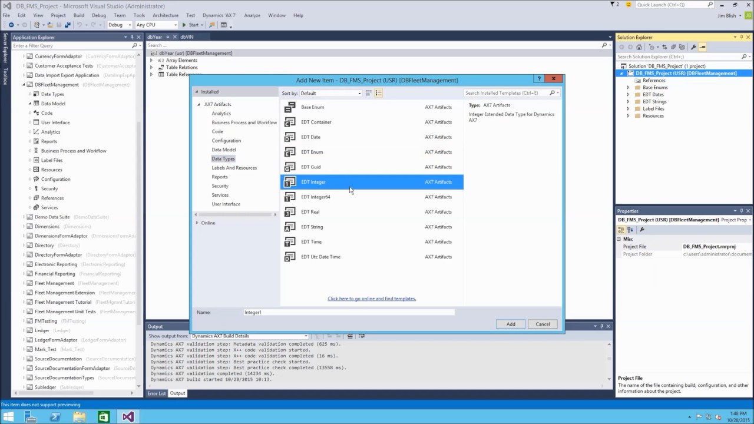Viewport: 754px width, 424px height.
Task: Select the User Interface category in dialog
Action: [x=226, y=204]
